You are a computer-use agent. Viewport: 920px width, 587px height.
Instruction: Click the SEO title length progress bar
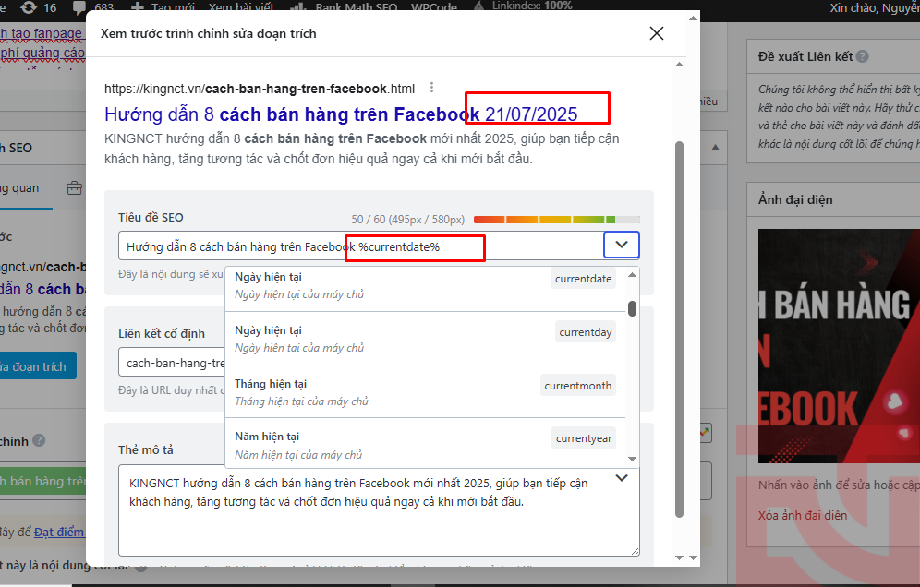[556, 220]
